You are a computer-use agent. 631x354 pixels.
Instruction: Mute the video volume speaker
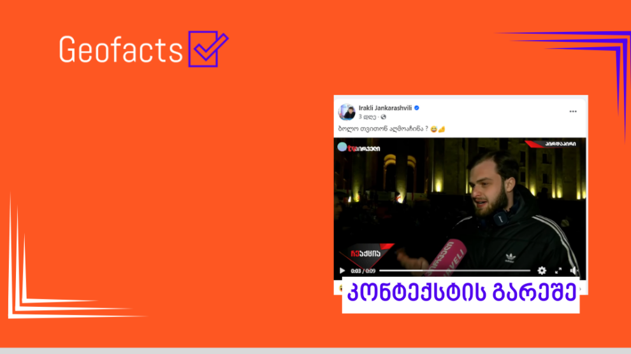point(573,271)
